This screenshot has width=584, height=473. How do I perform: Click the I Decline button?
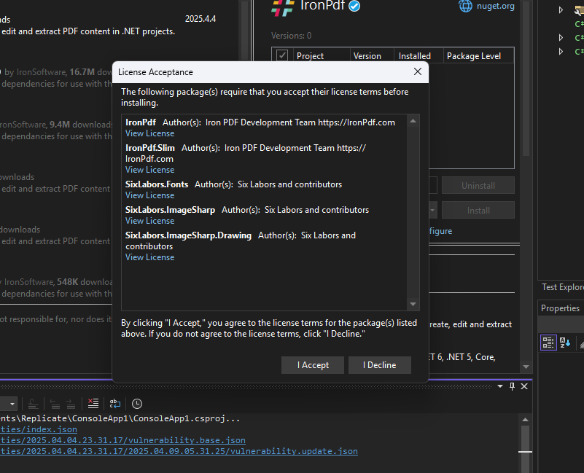click(x=380, y=365)
